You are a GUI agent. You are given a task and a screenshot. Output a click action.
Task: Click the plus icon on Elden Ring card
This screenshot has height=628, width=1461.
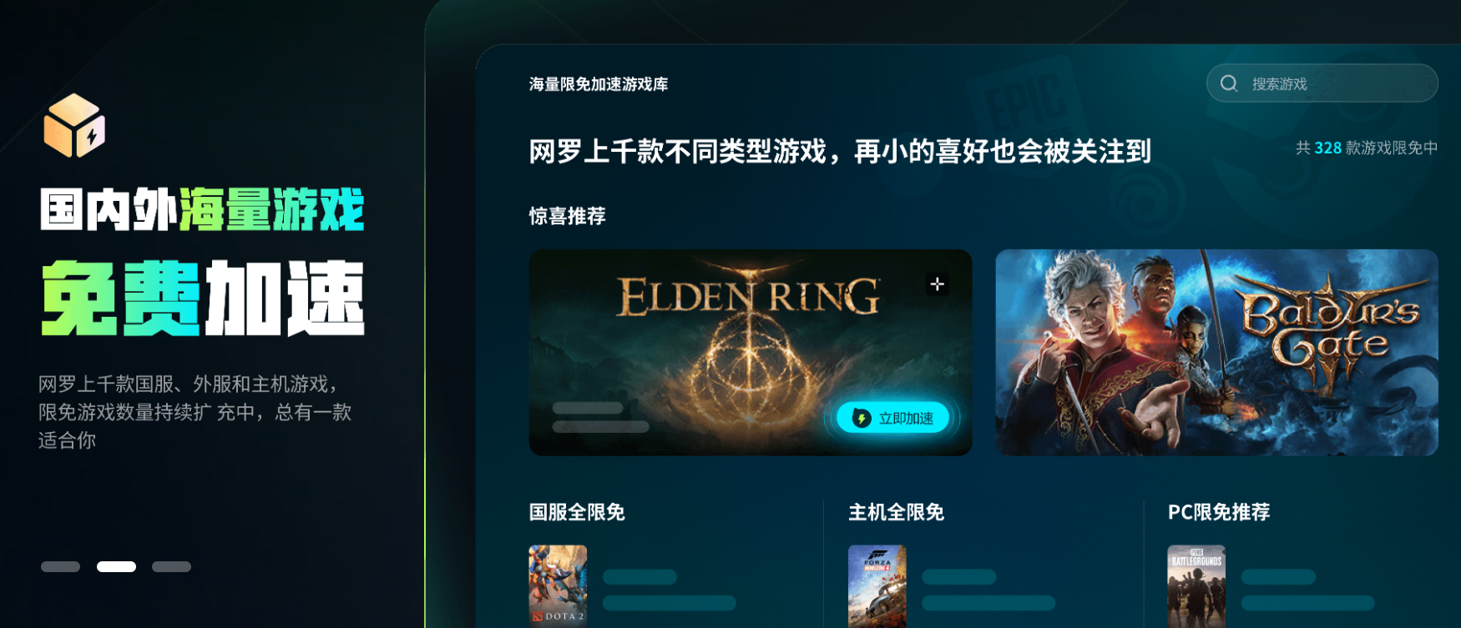[938, 284]
